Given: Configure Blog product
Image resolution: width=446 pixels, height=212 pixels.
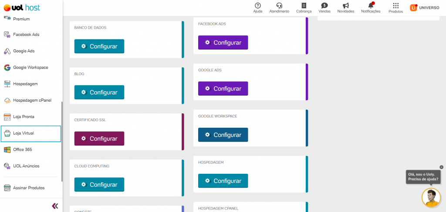Looking at the screenshot, I should 99,92.
